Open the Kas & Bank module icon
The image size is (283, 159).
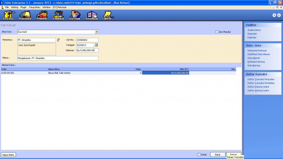click(x=75, y=15)
